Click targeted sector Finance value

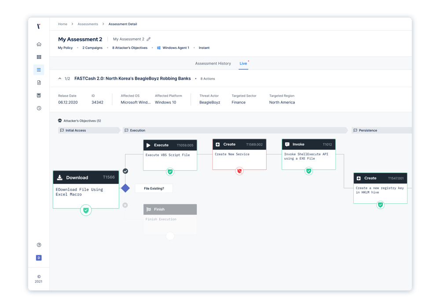click(x=238, y=103)
